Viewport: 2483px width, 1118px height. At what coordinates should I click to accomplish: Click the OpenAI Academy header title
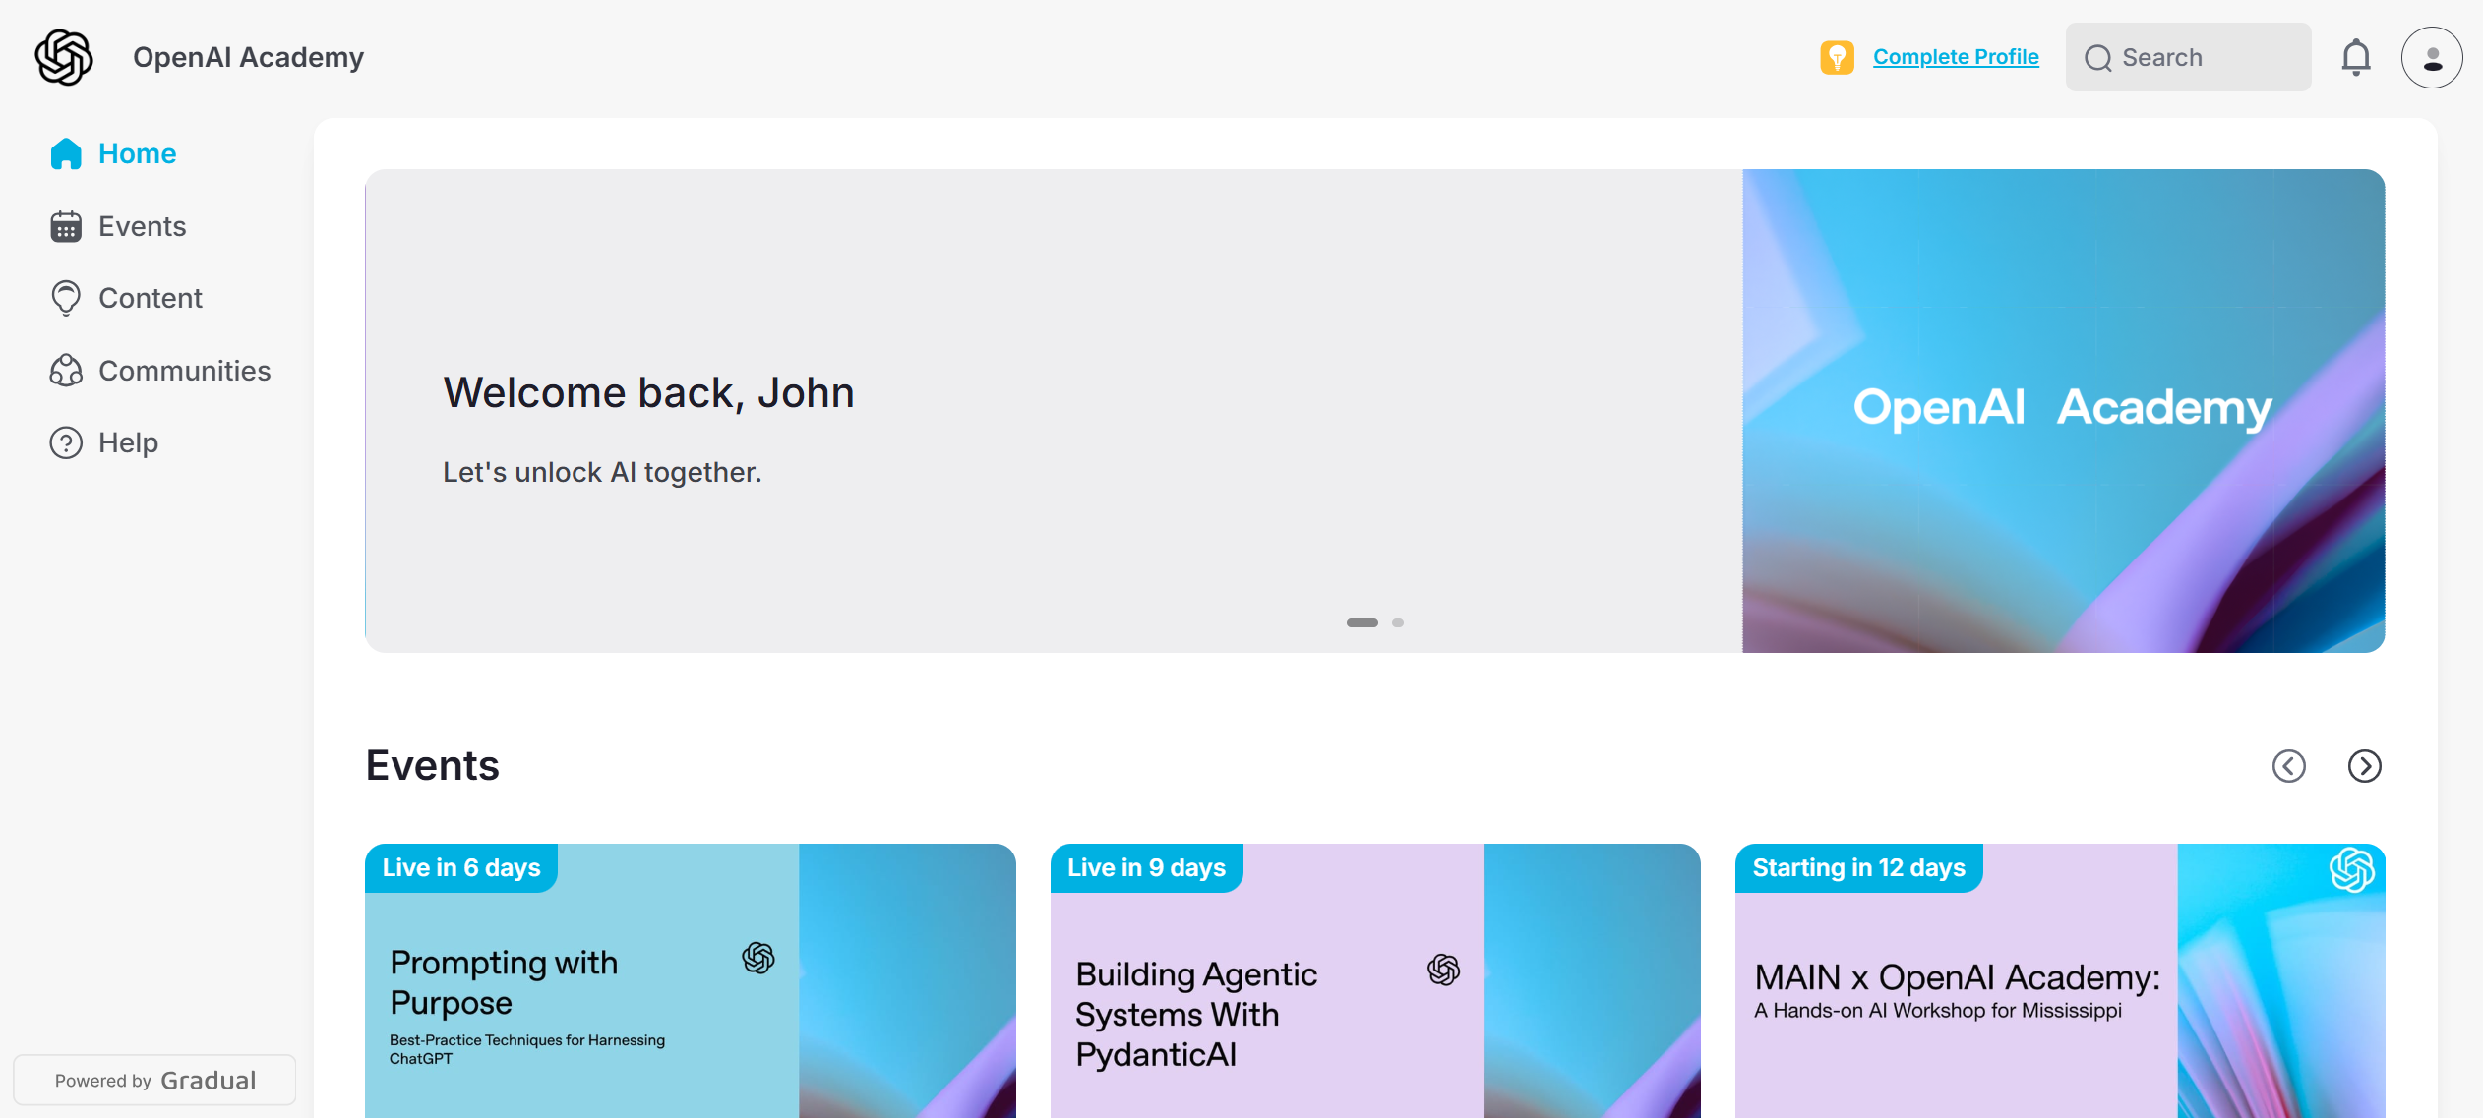[x=248, y=57]
